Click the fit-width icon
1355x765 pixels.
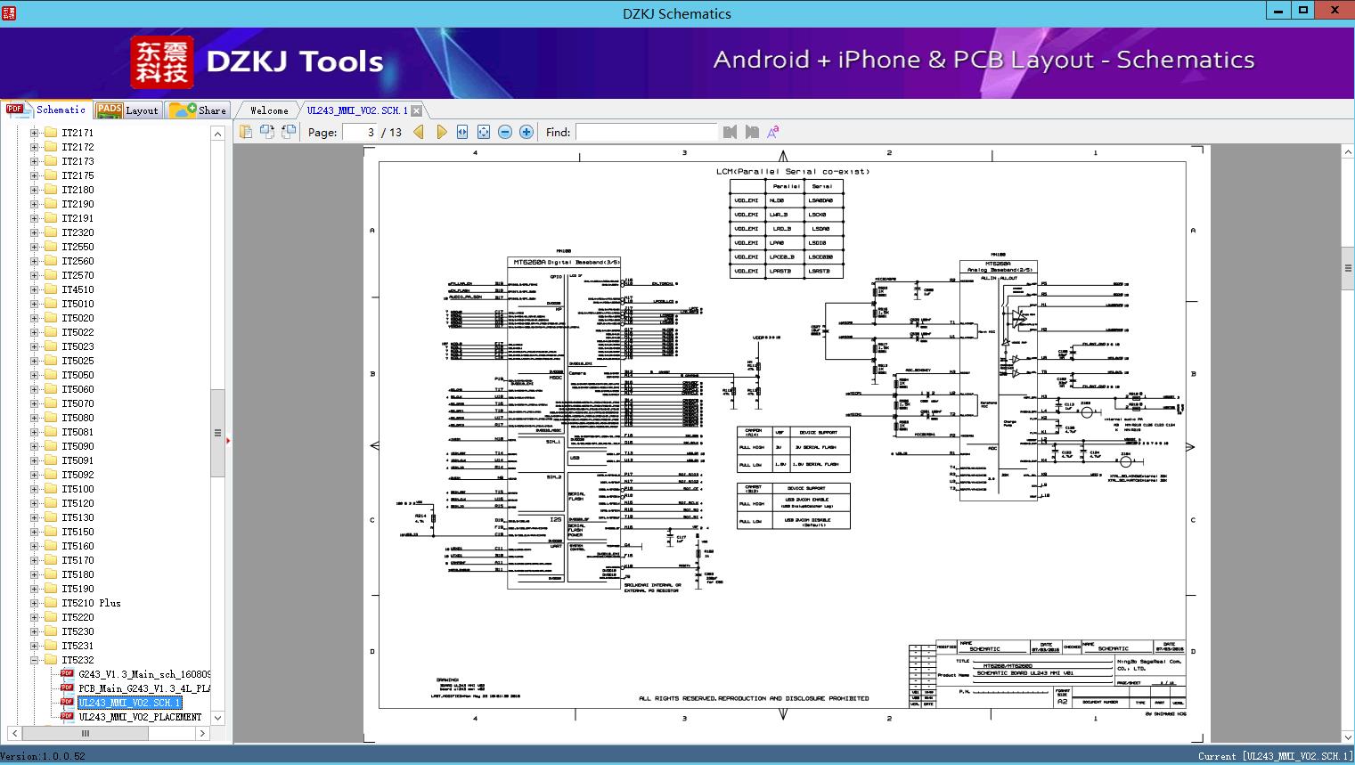(462, 132)
